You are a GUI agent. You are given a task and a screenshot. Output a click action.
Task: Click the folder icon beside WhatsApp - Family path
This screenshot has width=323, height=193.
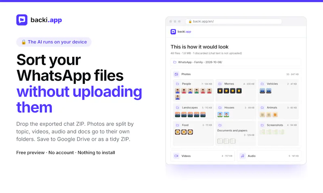175,62
